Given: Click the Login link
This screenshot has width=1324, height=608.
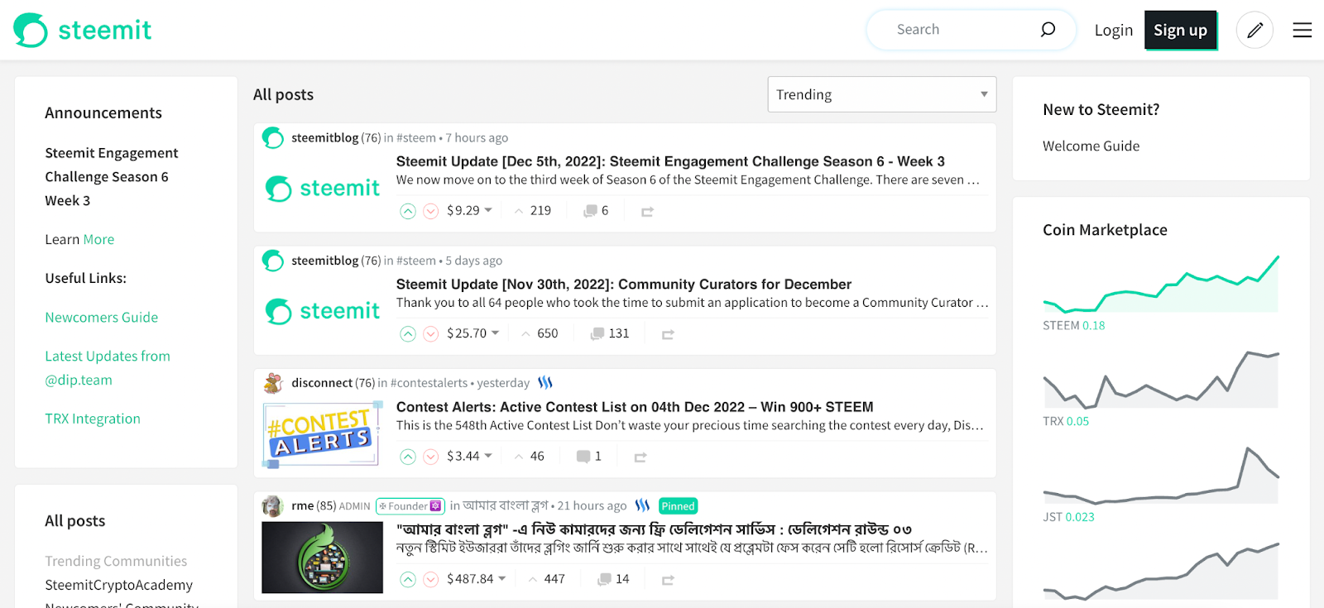Looking at the screenshot, I should [x=1114, y=30].
